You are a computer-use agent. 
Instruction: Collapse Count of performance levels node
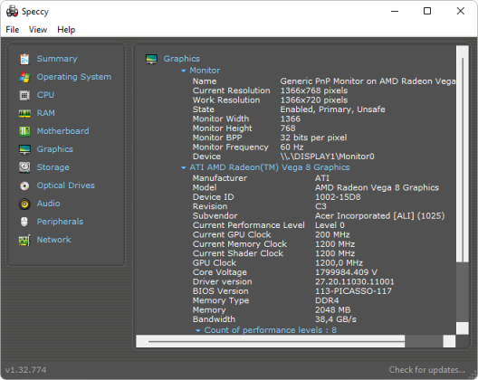point(198,330)
